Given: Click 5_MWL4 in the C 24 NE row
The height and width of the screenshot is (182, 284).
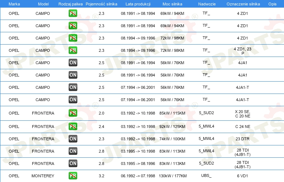Looking at the screenshot, I should coord(207,126).
